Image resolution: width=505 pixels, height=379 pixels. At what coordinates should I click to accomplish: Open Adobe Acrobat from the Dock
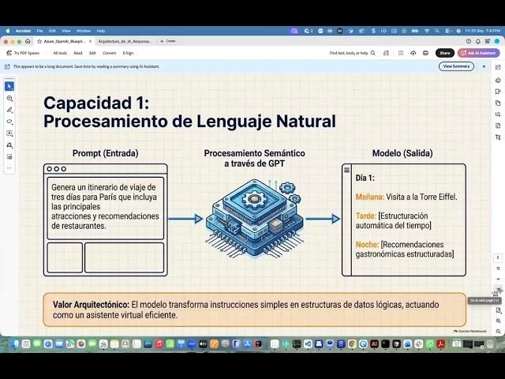pos(440,344)
